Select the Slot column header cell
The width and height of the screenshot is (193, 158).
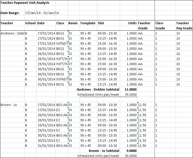coord(101,23)
